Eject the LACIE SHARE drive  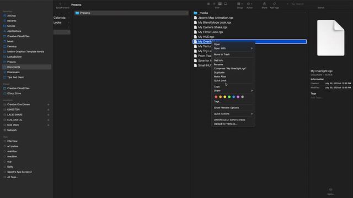pyautogui.click(x=48, y=115)
